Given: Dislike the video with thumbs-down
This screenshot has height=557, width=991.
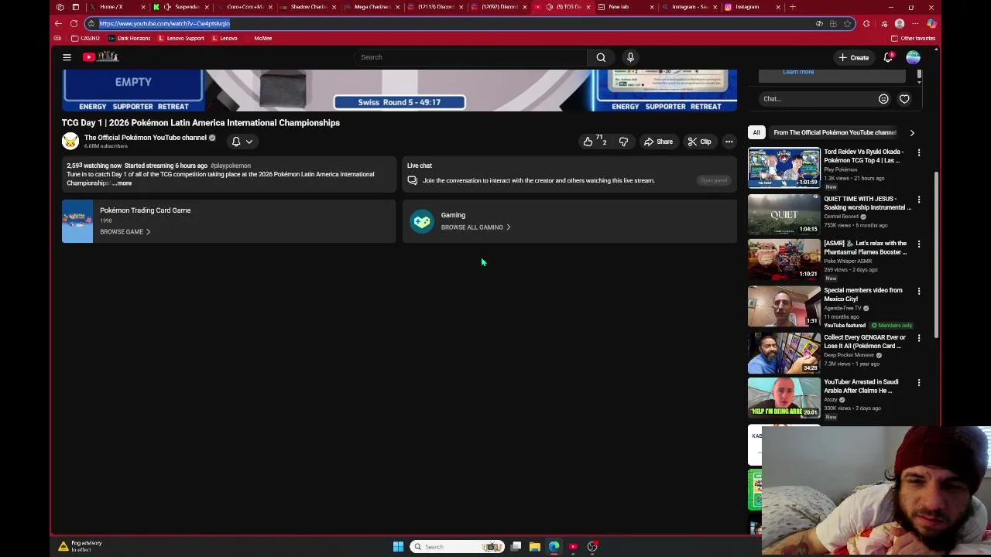Looking at the screenshot, I should (623, 142).
